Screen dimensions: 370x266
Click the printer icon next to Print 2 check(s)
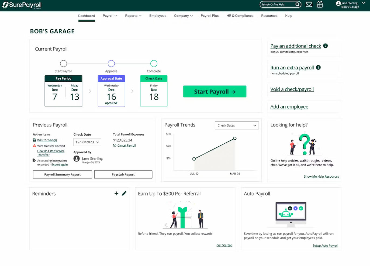tap(34, 140)
